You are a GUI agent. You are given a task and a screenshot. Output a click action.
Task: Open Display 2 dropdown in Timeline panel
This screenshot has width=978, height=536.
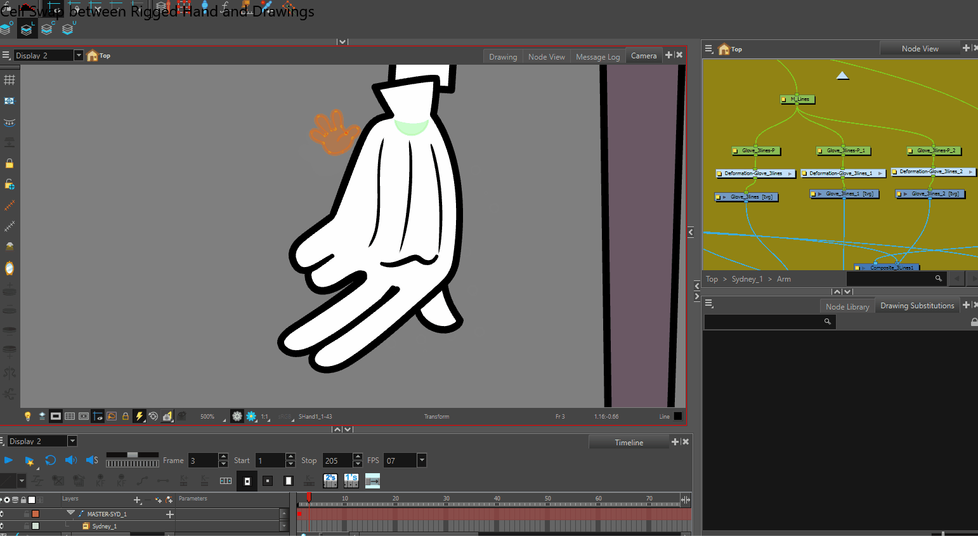point(72,441)
